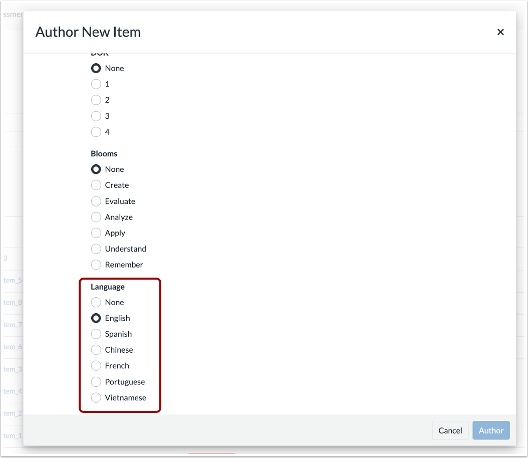This screenshot has height=458, width=528.
Task: Choose Chinese as the language
Action: [96, 350]
